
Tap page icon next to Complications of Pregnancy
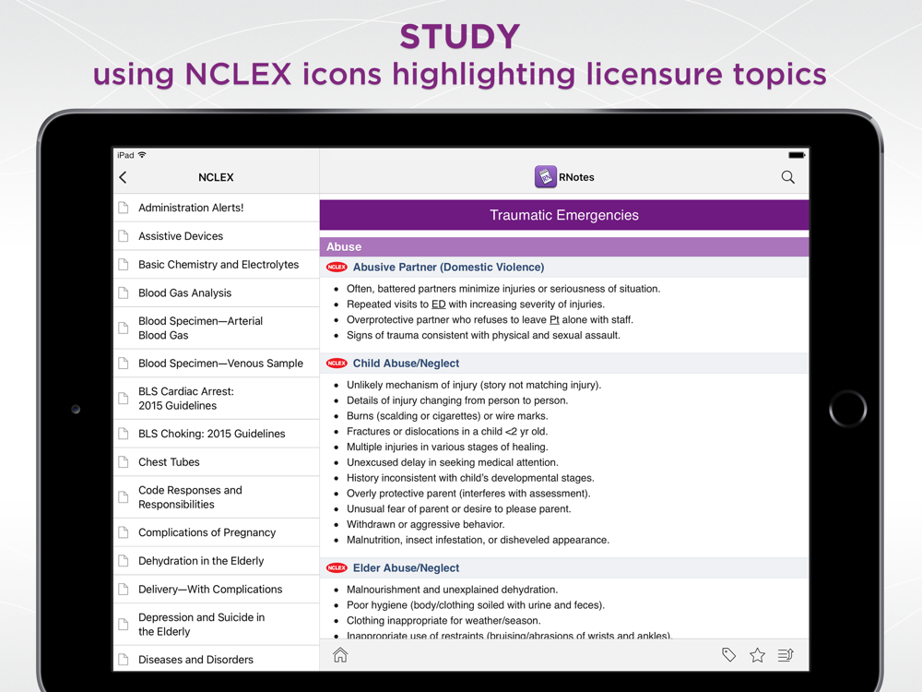(124, 532)
